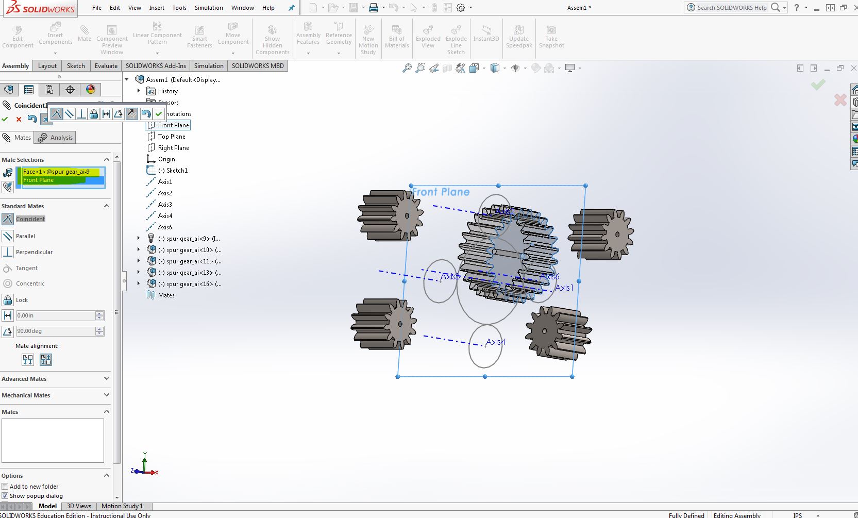Select Axis3 in the feature tree
Screen dimensions: 858x518
(x=165, y=205)
